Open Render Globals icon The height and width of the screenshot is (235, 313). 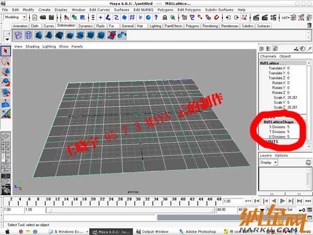click(273, 18)
